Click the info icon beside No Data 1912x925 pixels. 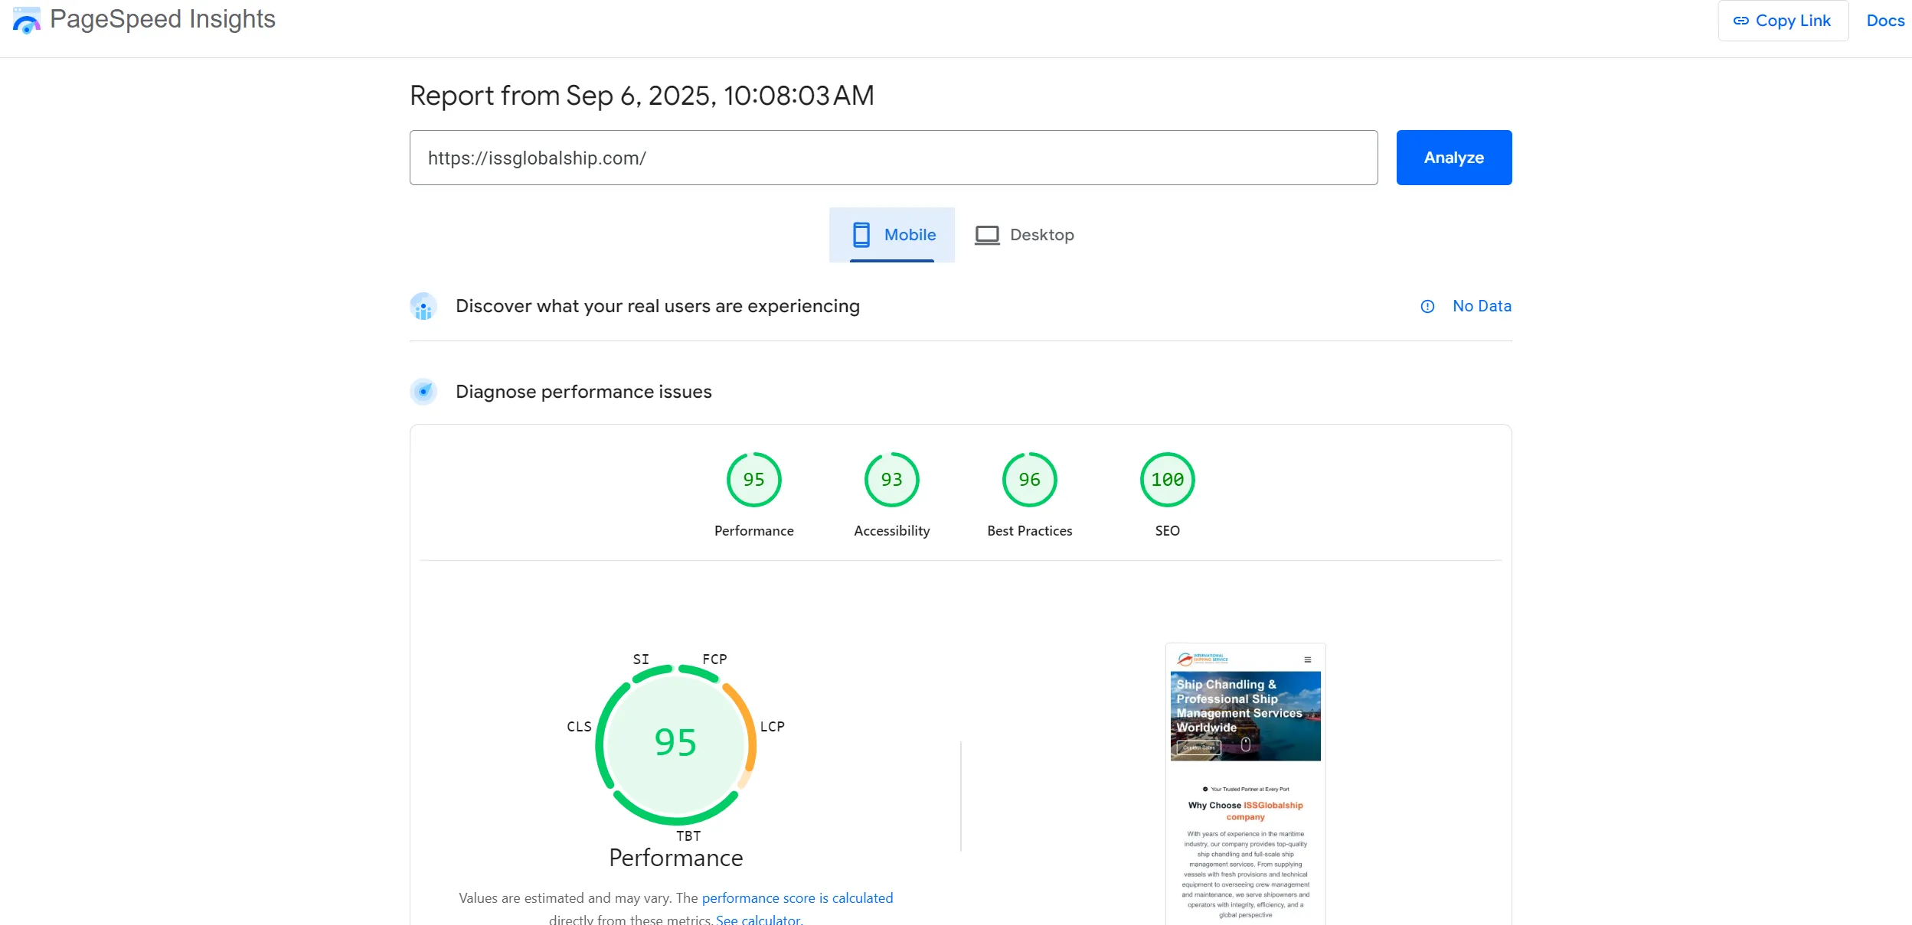[1427, 307]
